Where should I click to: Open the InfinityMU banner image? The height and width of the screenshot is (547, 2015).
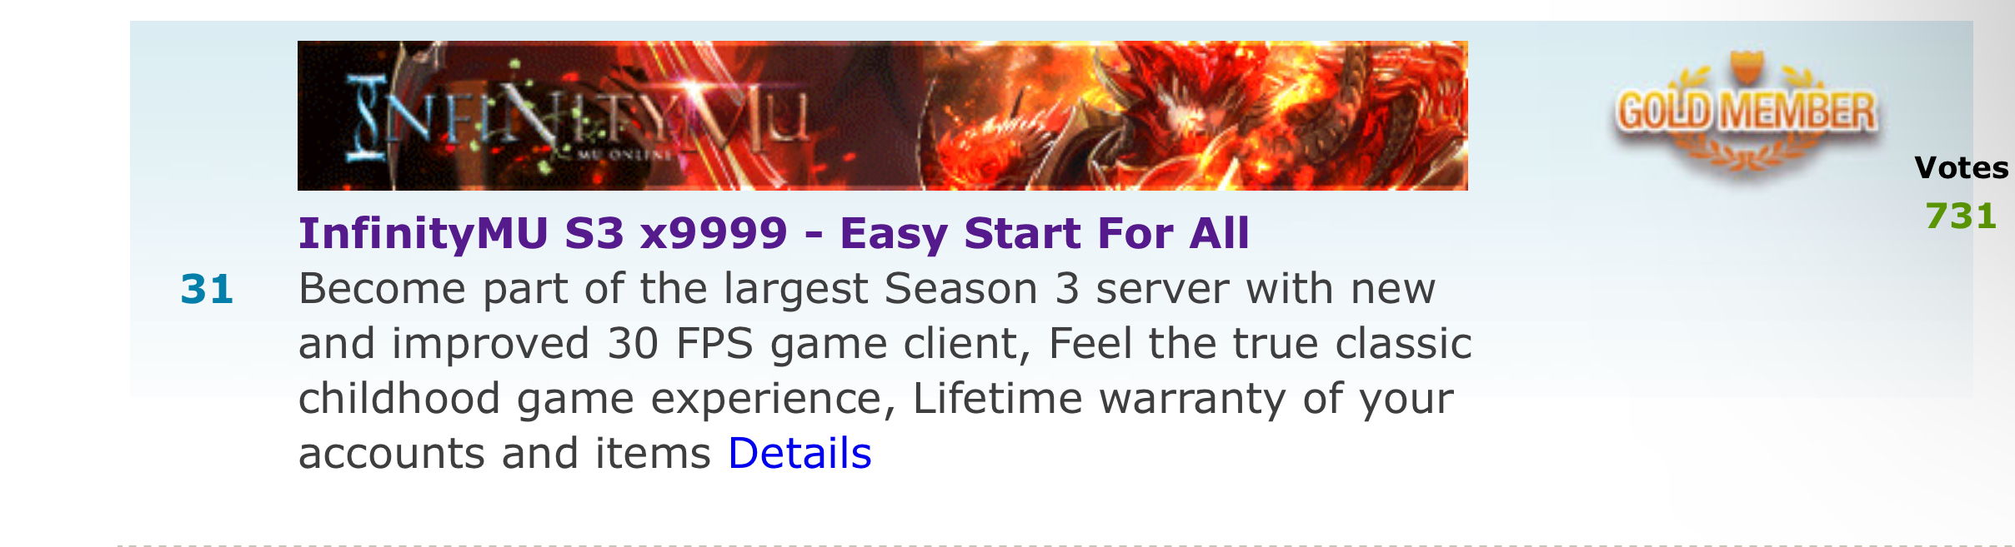882,116
